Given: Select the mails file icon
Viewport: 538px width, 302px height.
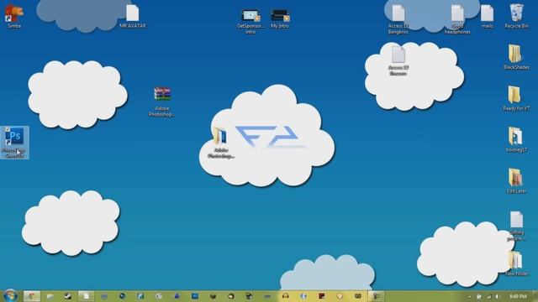Looking at the screenshot, I should point(487,16).
